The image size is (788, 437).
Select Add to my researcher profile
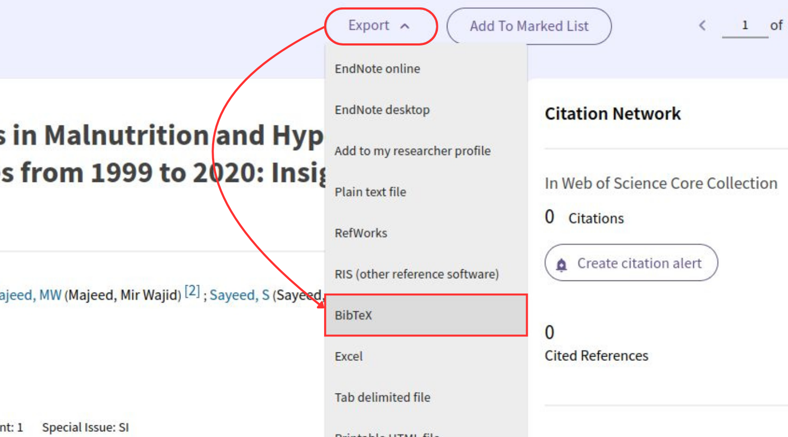coord(413,151)
